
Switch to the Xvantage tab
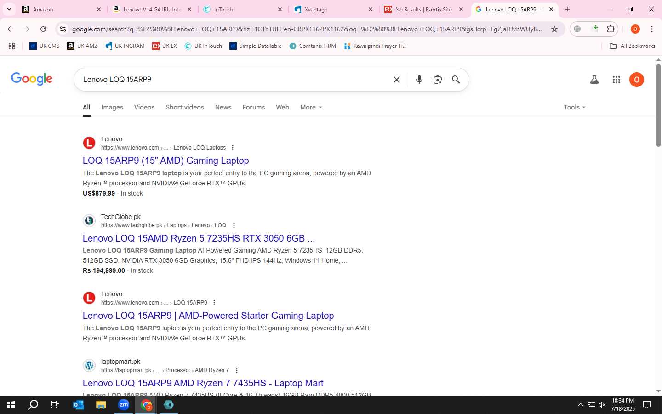tap(333, 9)
